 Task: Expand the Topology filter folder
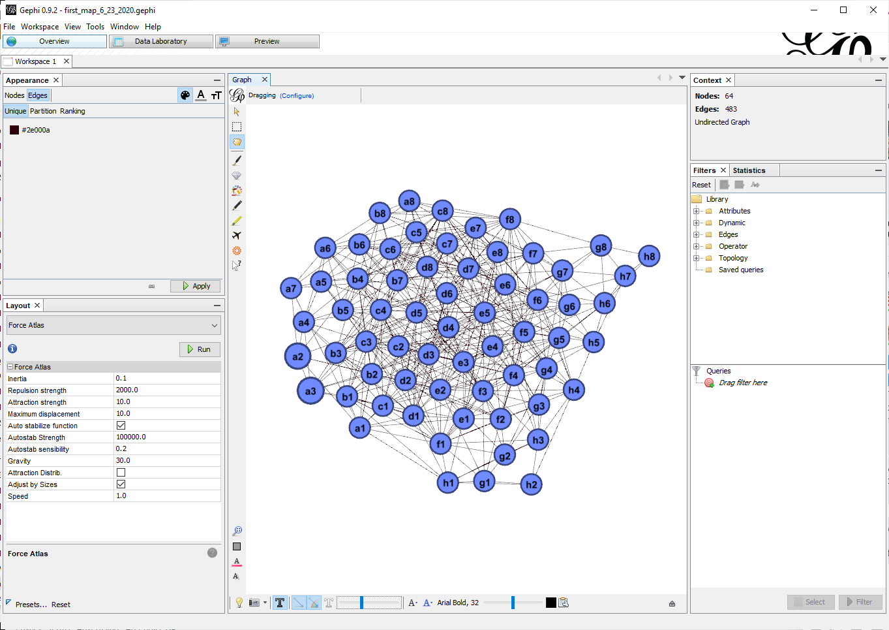[696, 258]
